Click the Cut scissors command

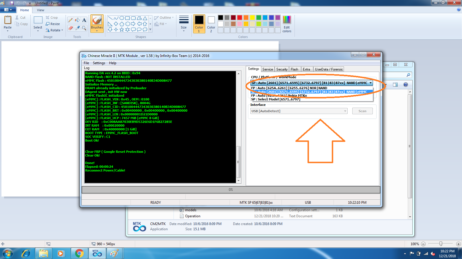[x=21, y=18]
